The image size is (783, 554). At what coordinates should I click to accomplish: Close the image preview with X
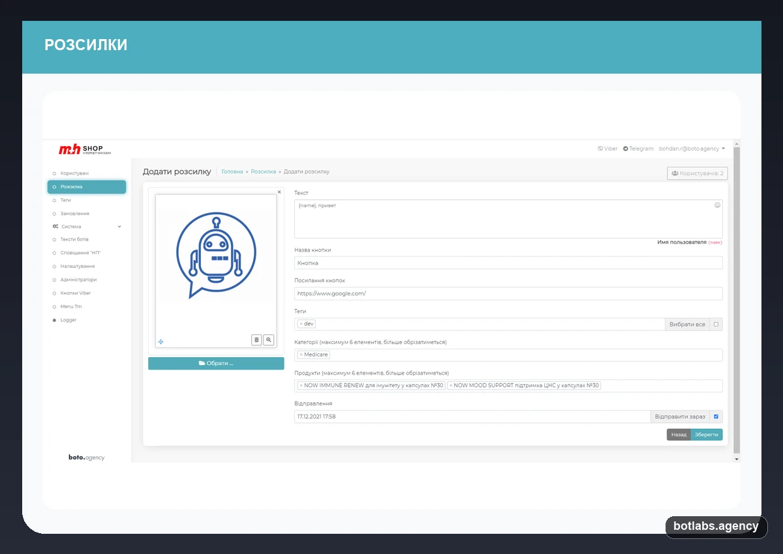[x=279, y=192]
